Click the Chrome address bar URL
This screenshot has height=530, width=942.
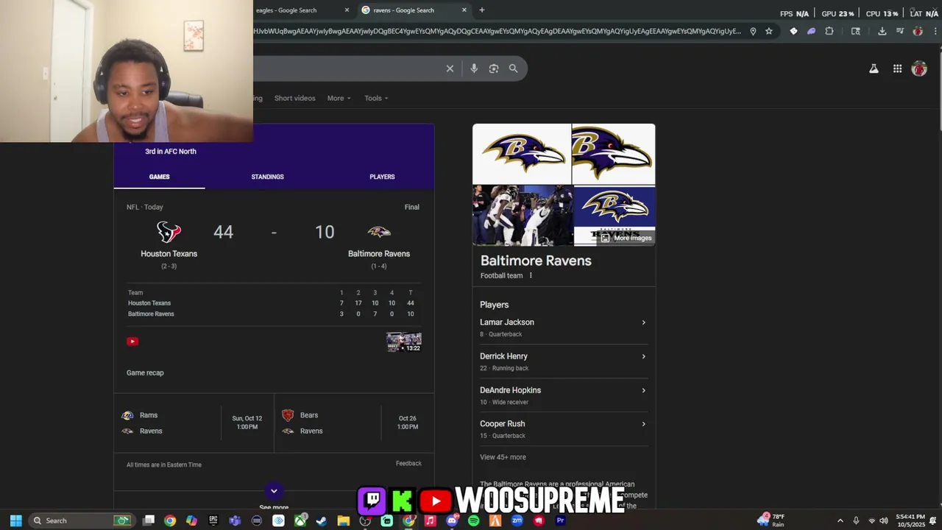[497, 31]
